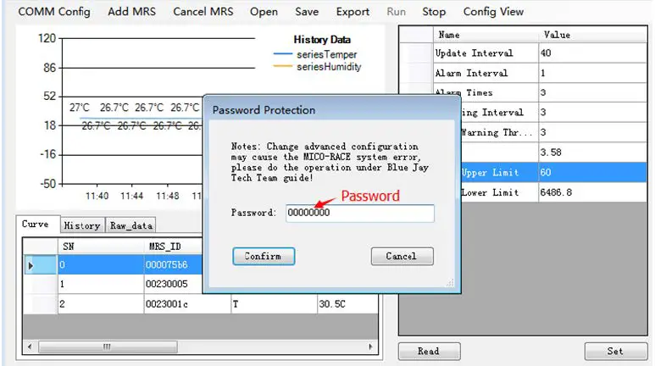The width and height of the screenshot is (655, 366).
Task: Select MRS_ID cell 0023001c
Action: tap(187, 304)
